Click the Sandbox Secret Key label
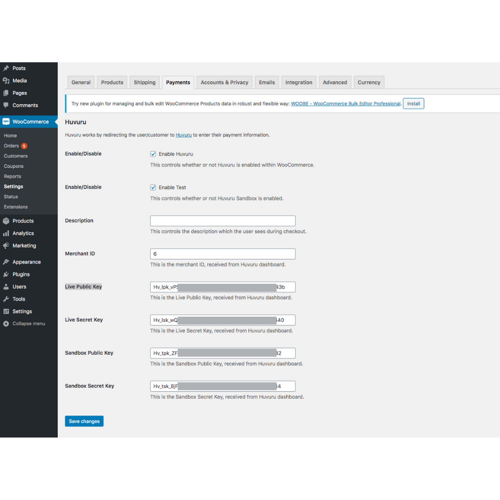 90,386
